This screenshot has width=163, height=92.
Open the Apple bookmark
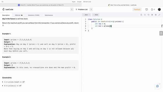click(x=74, y=2)
